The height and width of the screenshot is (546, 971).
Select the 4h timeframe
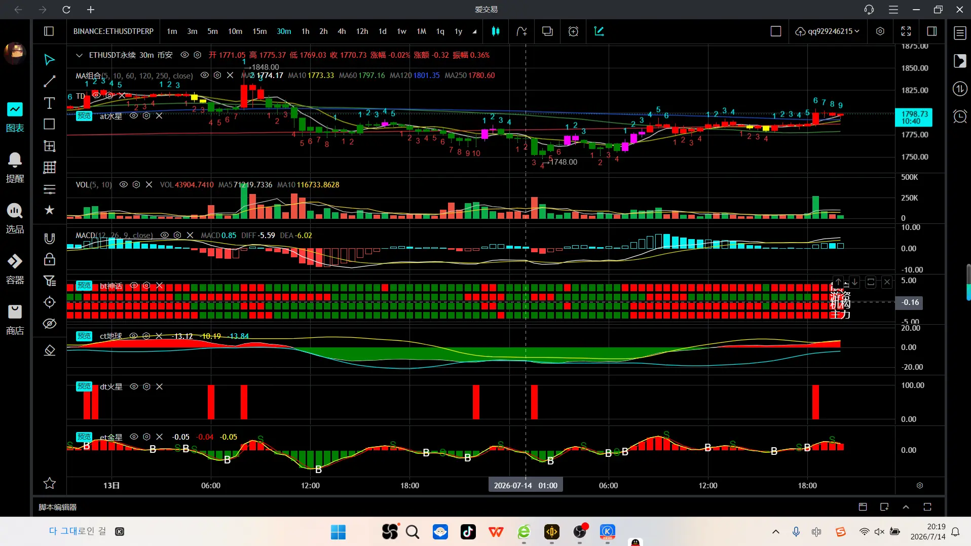click(342, 31)
